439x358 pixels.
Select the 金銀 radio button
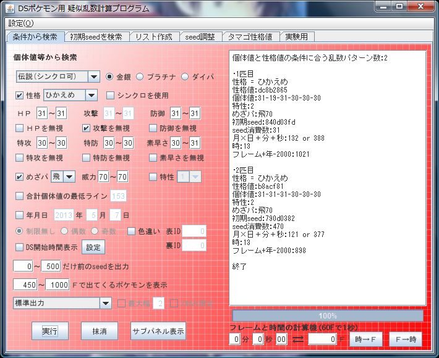(109, 77)
